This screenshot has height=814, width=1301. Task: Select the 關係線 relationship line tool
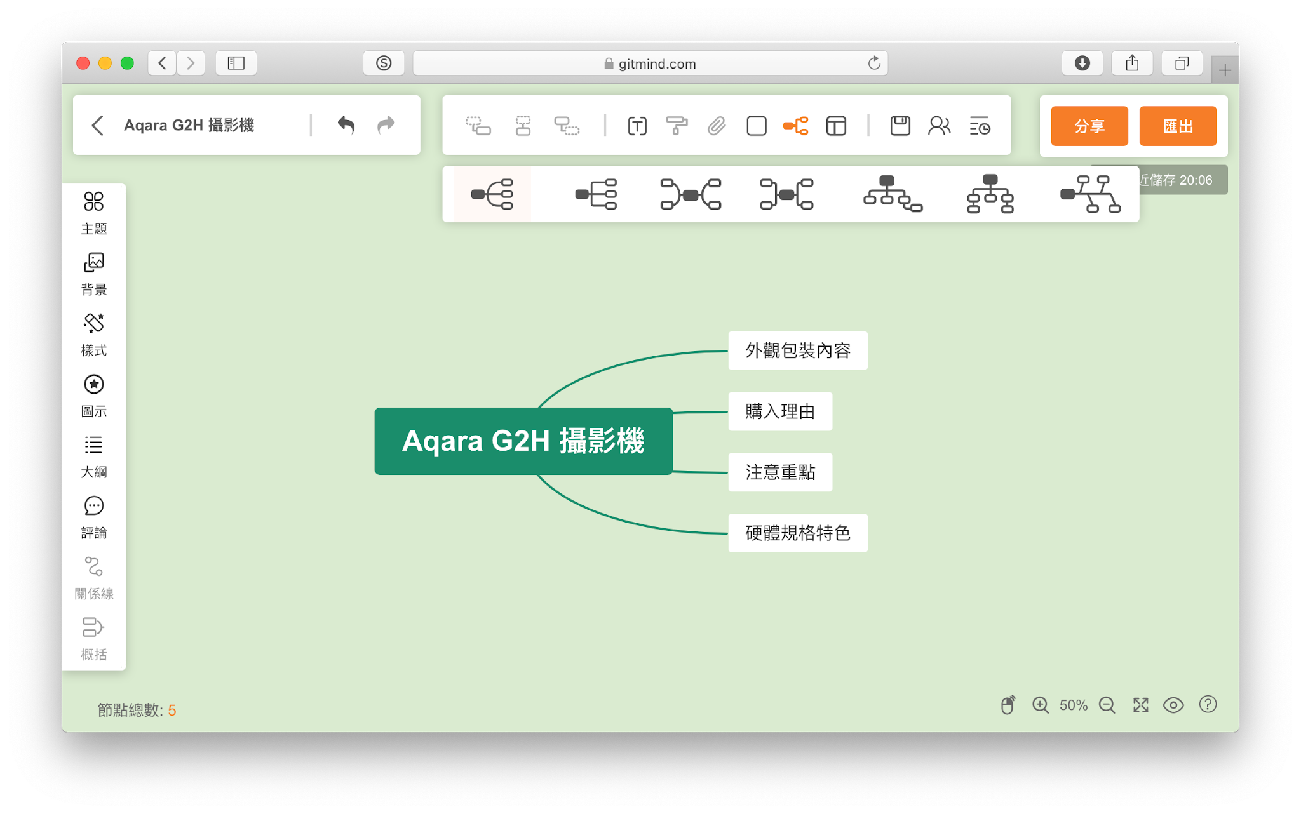tap(93, 578)
